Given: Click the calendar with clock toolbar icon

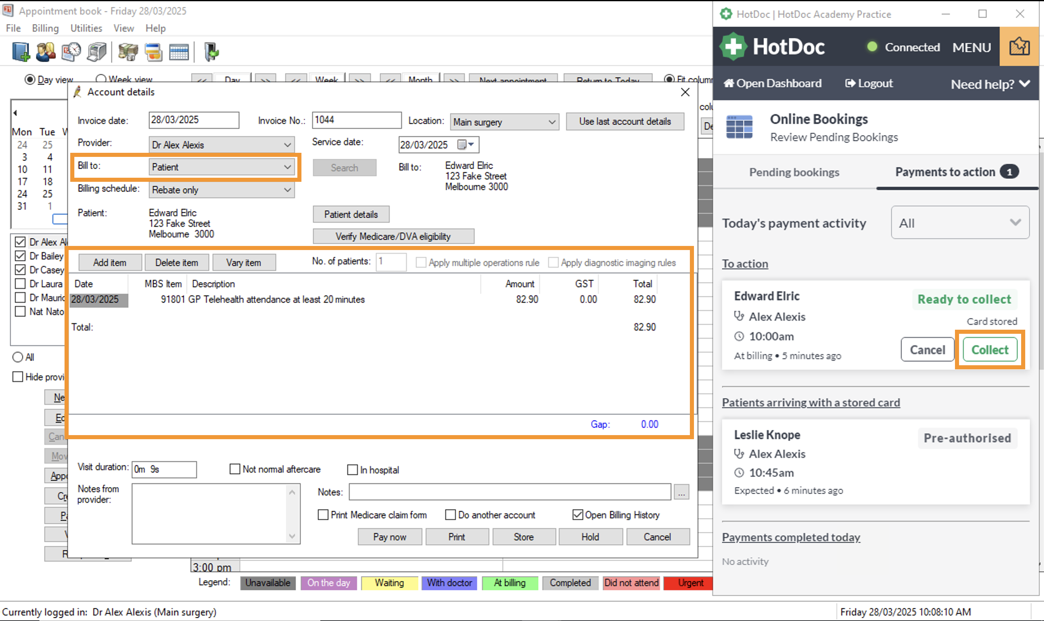Looking at the screenshot, I should click(71, 52).
